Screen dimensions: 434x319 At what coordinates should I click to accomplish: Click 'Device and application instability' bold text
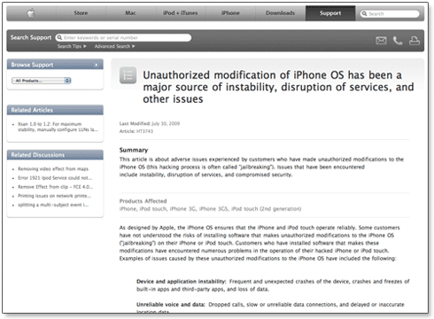[x=181, y=281]
